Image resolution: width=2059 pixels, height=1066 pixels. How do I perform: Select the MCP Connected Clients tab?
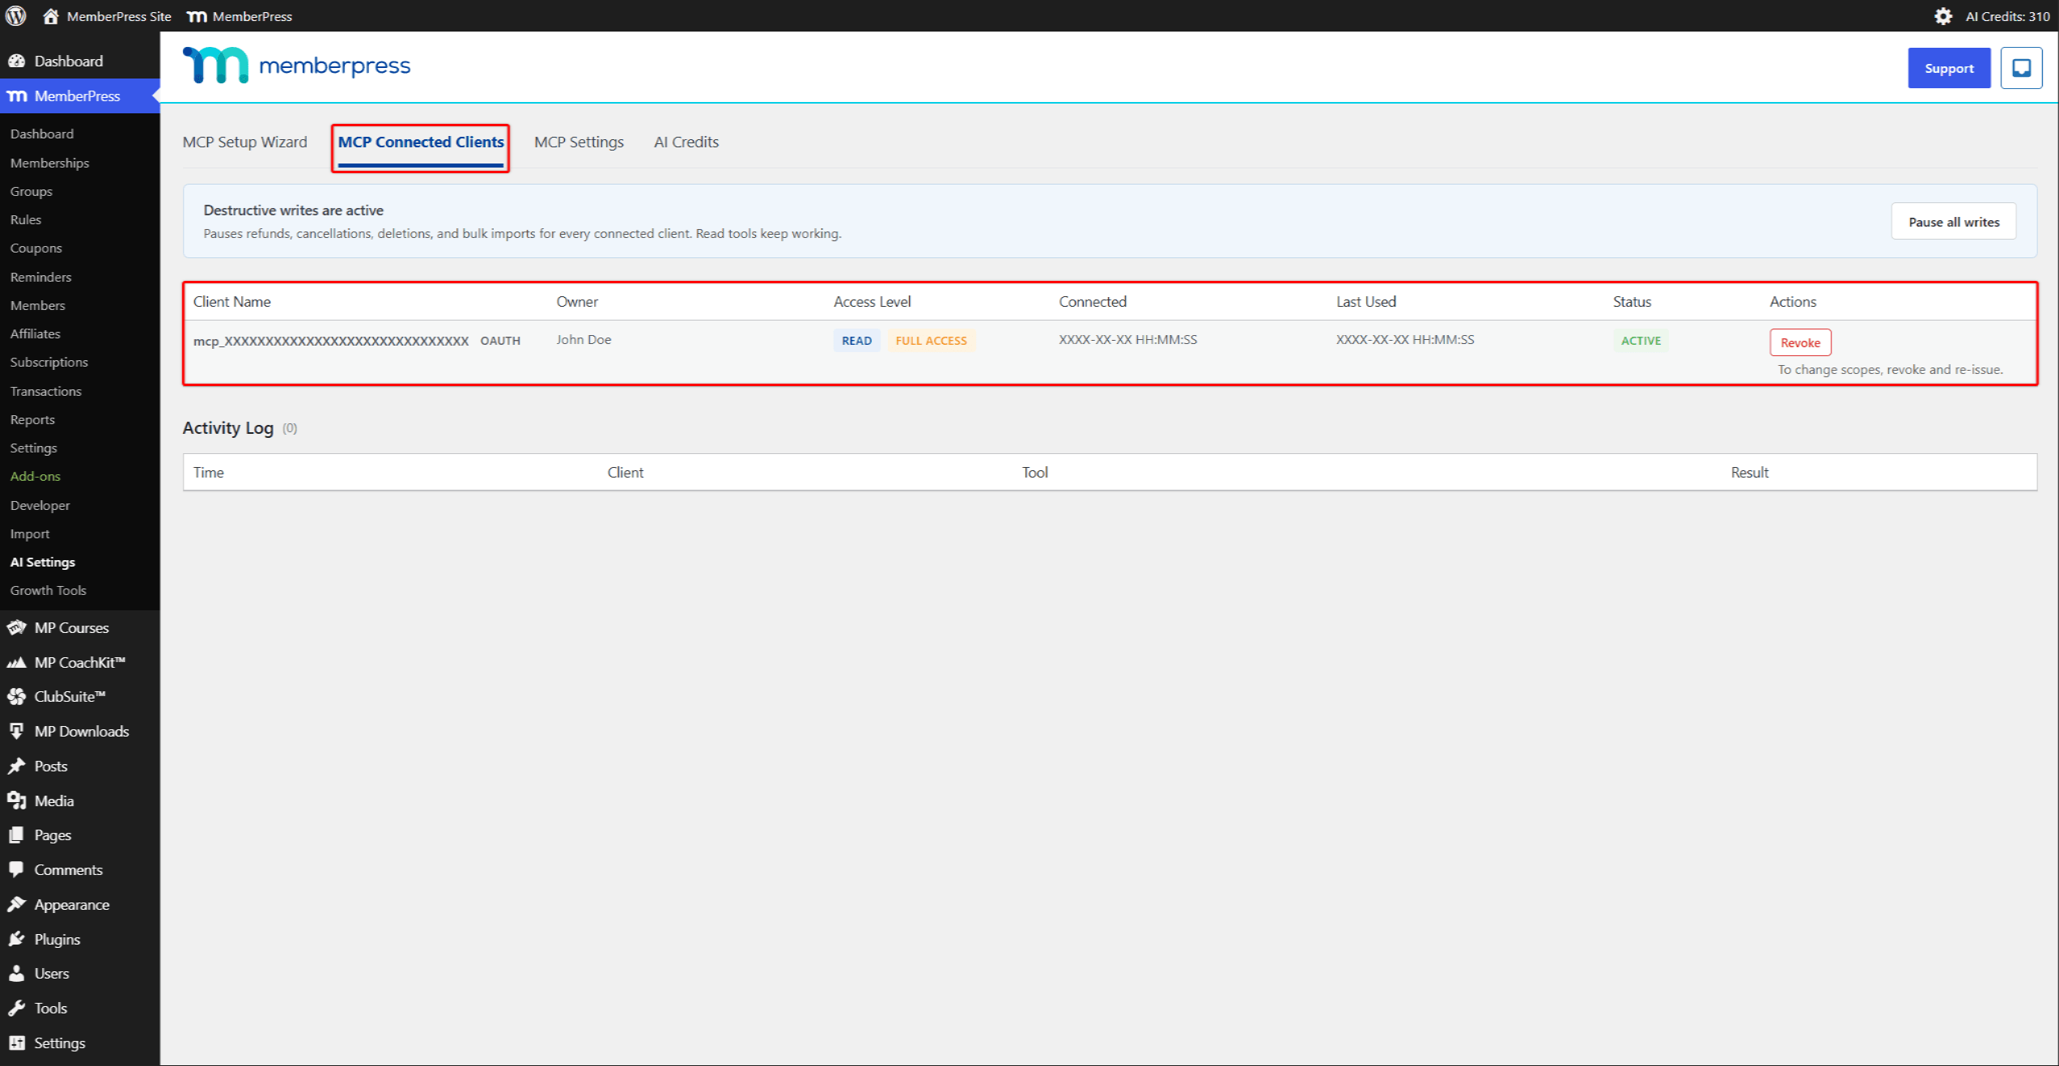[x=421, y=142]
